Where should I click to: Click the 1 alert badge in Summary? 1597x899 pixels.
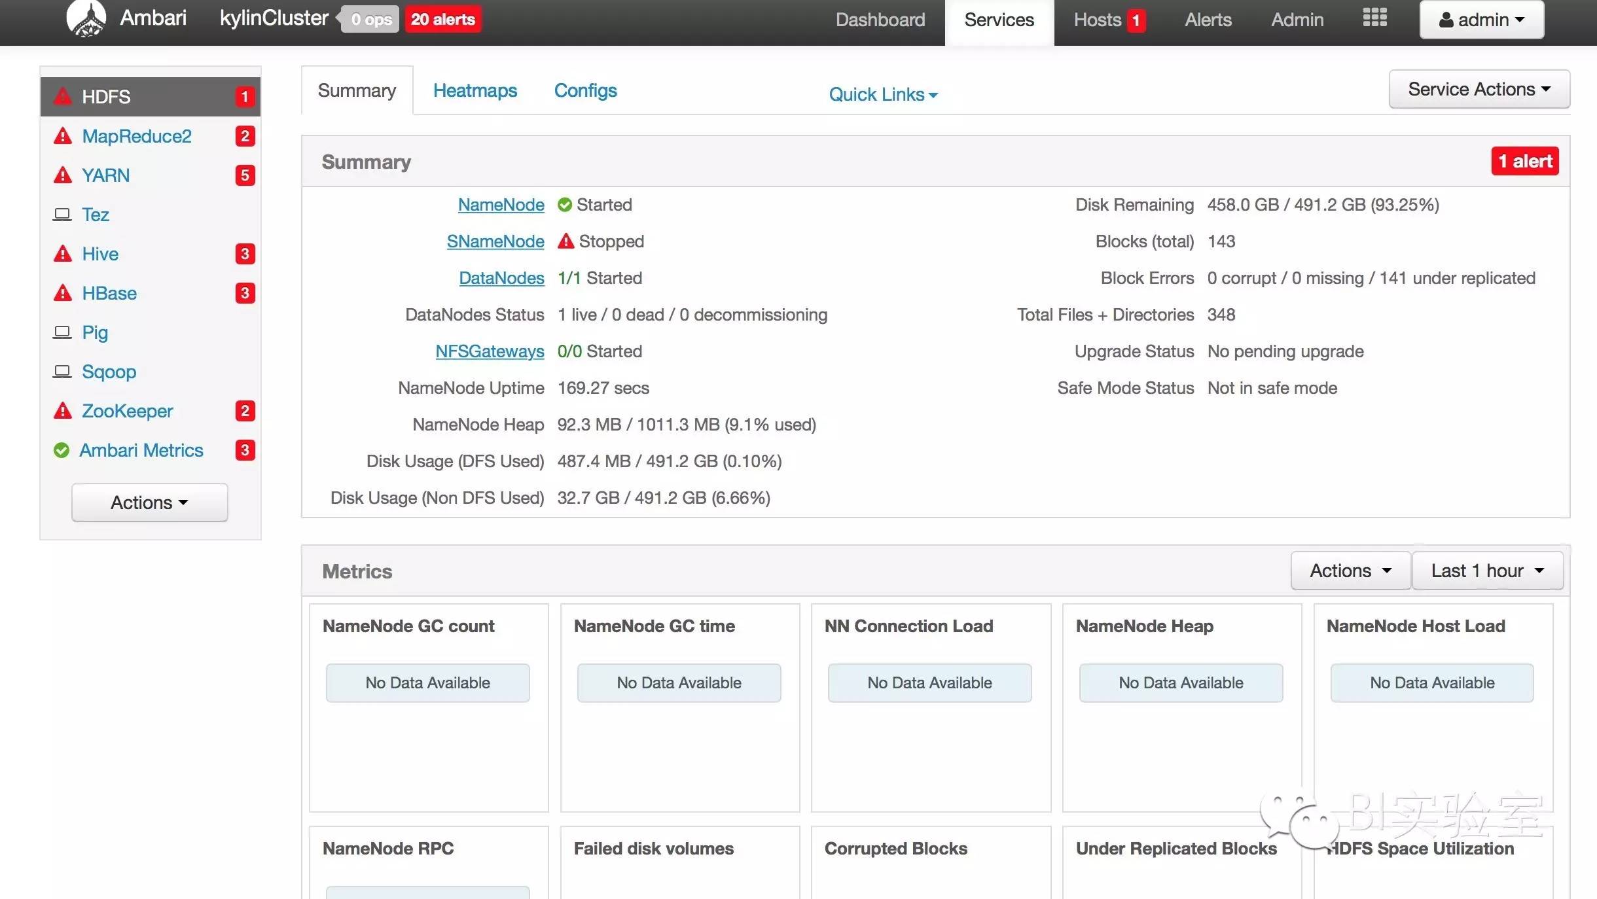tap(1525, 161)
